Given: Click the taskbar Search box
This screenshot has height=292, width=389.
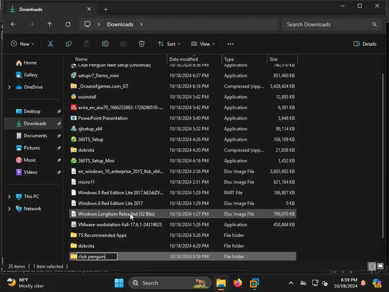Looking at the screenshot, I should click(x=170, y=283).
